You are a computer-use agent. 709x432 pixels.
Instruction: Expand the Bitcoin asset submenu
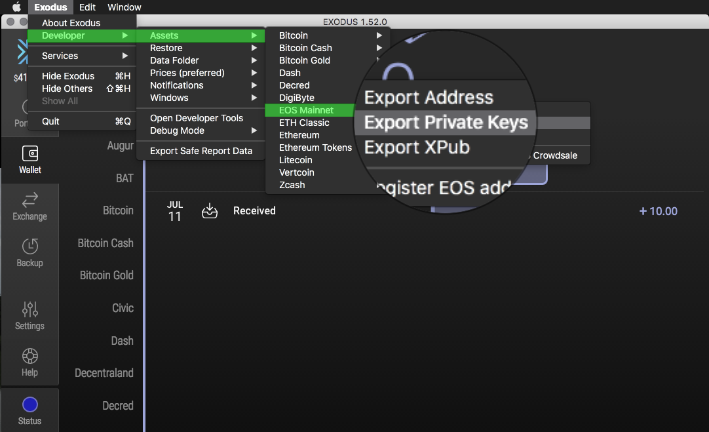click(x=328, y=35)
